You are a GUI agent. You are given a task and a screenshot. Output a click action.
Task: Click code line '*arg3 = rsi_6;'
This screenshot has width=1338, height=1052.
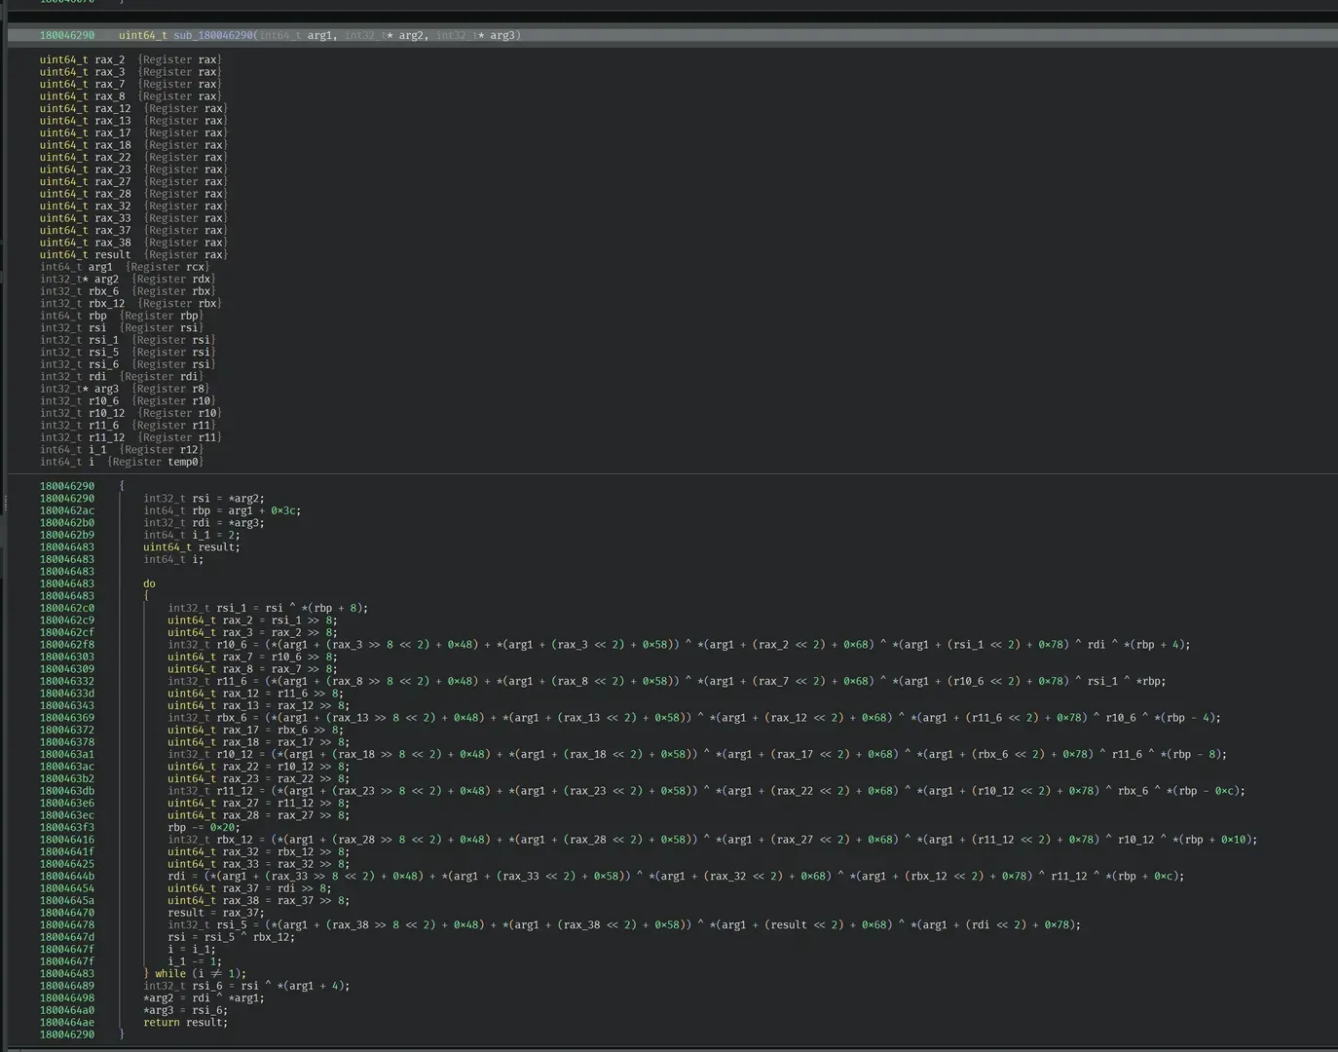[x=186, y=1009]
